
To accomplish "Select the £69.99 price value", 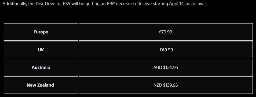I will click(166, 50).
